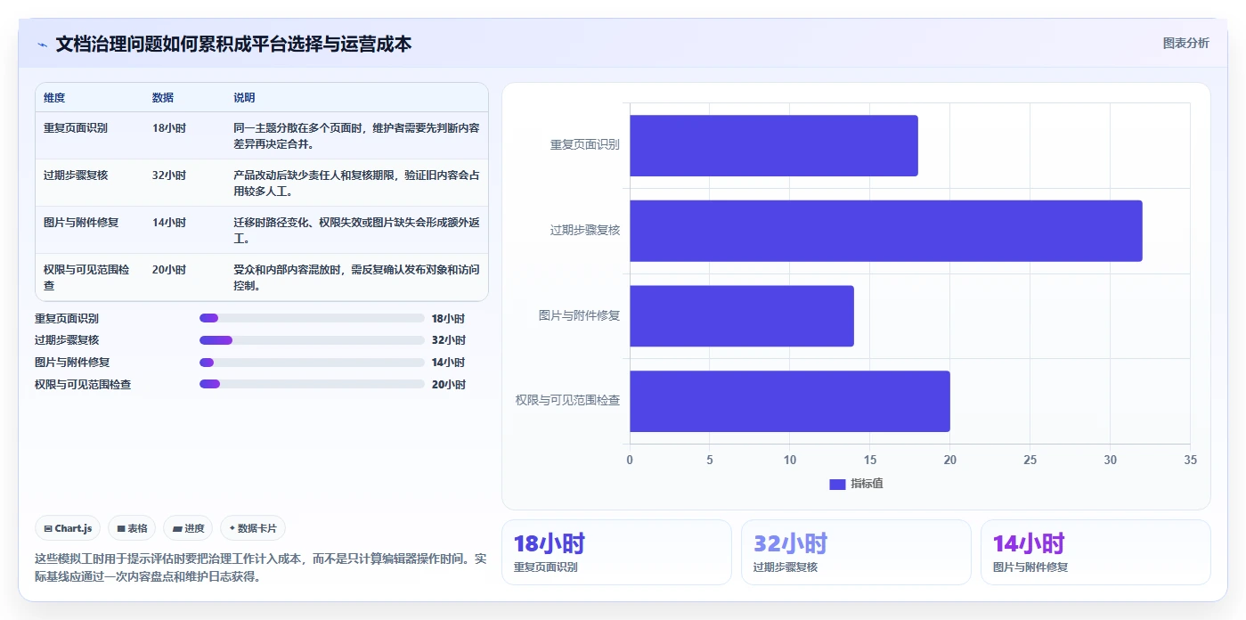The image size is (1246, 620).
Task: Click the 进度 tag chip
Action: (188, 528)
